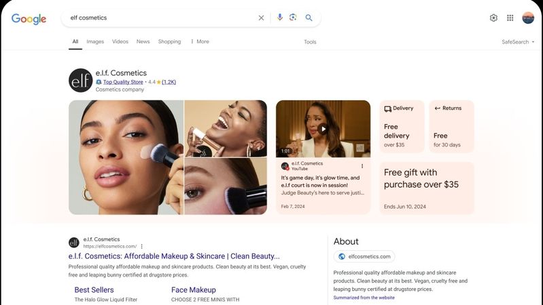
Task: Open the Best Sellers sitelink
Action: (94, 290)
